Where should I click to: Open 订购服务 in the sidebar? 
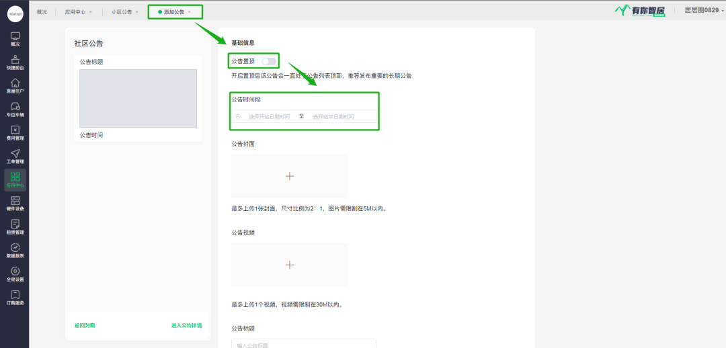[15, 298]
